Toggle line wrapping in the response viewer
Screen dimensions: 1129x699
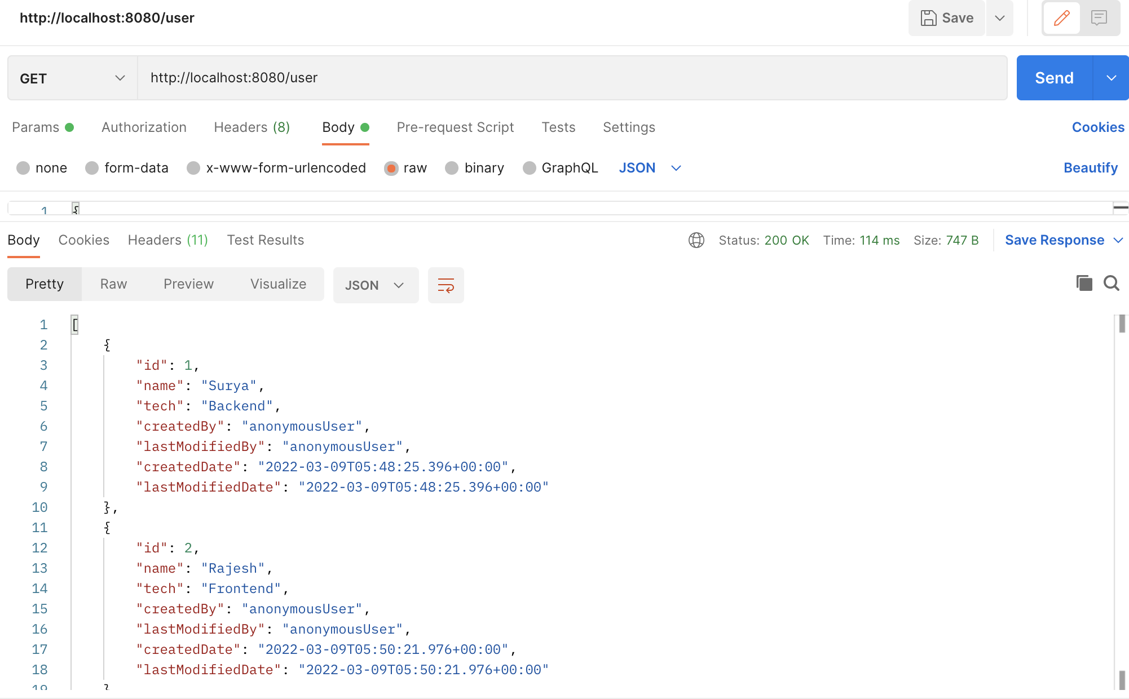click(446, 285)
